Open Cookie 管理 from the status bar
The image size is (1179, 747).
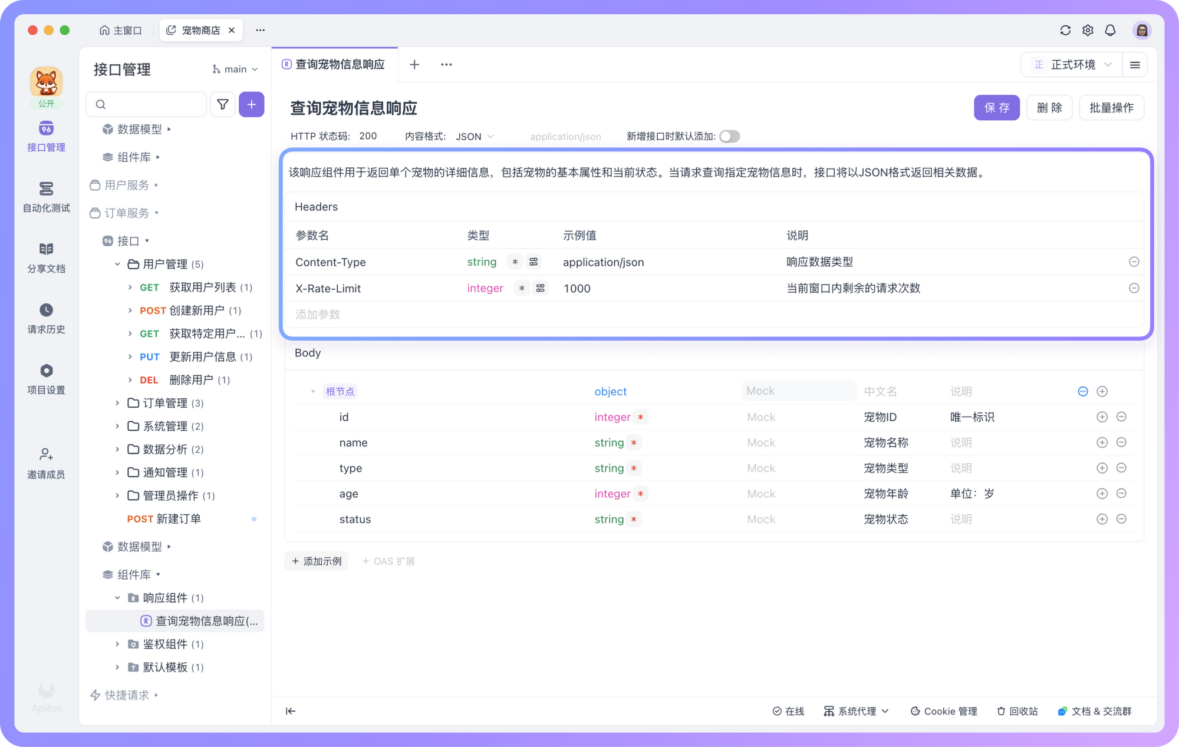943,711
